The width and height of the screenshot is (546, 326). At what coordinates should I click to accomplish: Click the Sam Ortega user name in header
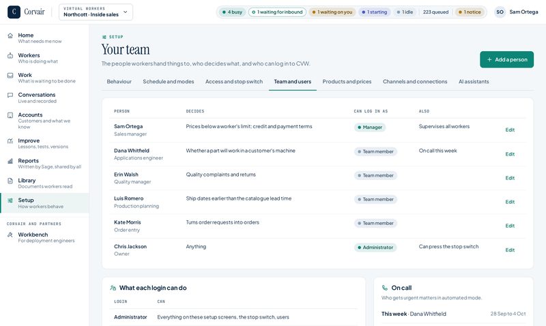coord(523,12)
